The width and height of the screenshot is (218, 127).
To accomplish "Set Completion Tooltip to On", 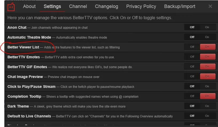I will (x=208, y=96).
